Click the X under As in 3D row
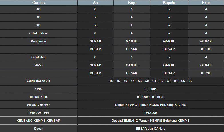Image resolution: width=224 pixels, height=132 pixels. (x=95, y=17)
